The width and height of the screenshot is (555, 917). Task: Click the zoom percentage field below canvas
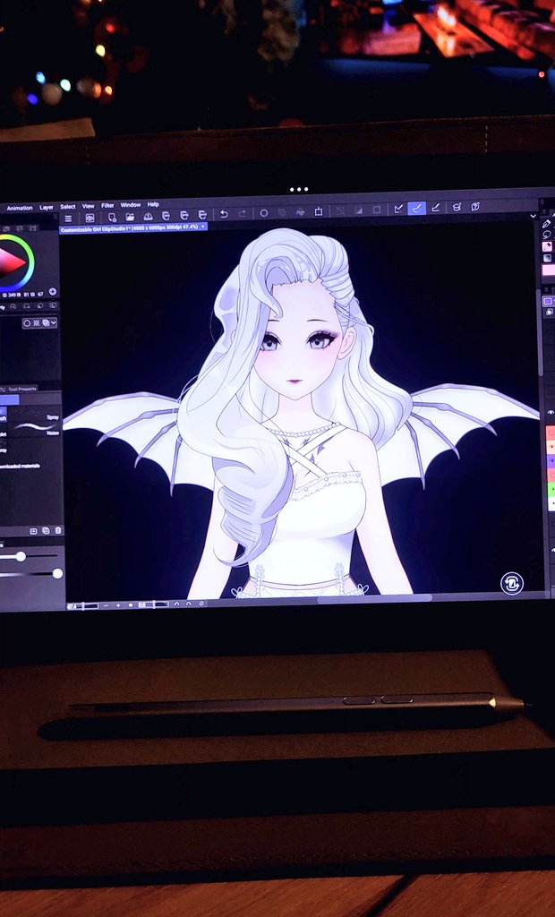point(83,606)
